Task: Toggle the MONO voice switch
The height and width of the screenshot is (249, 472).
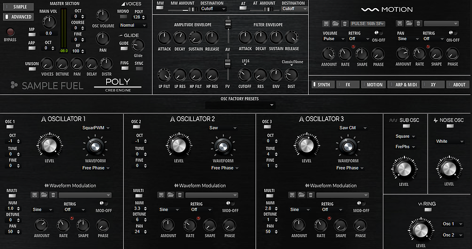Action: [124, 17]
